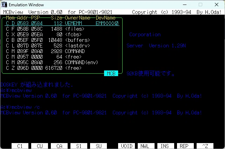Click the ^Z function key label

205,146
